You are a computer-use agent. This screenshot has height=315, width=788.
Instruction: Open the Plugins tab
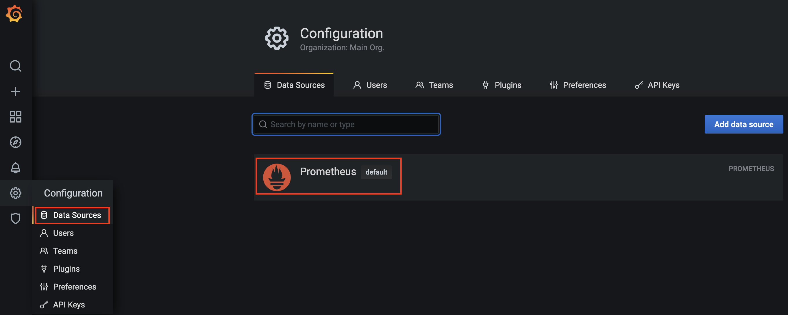(501, 85)
